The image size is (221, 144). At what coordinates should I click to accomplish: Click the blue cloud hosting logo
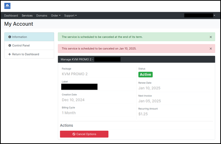pyautogui.click(x=7, y=6)
